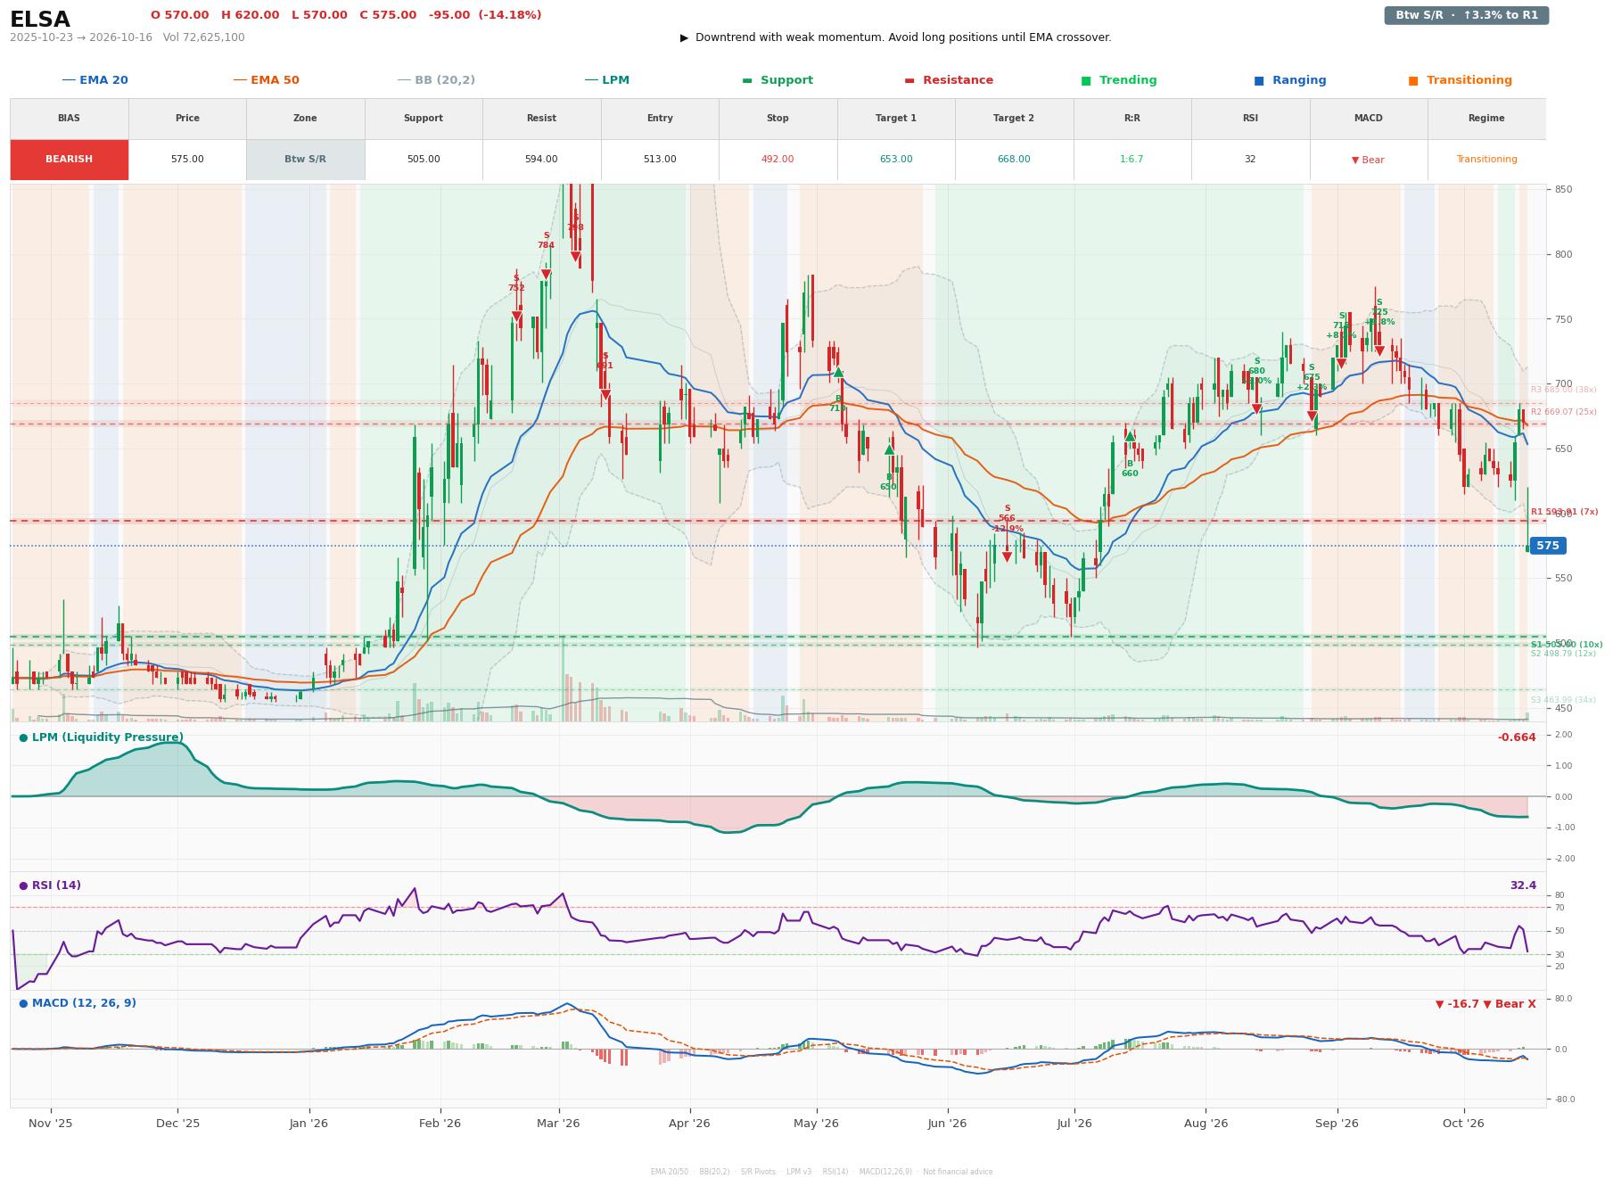Click the green Trending regime color square

point(1086,80)
